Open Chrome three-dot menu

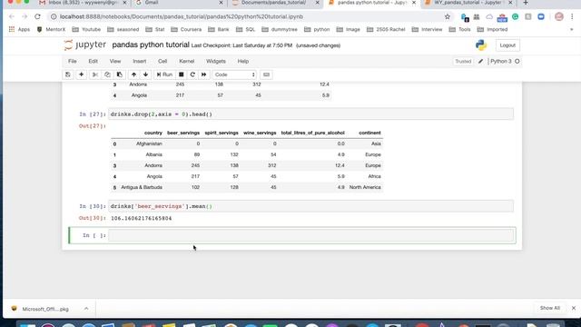(x=572, y=16)
